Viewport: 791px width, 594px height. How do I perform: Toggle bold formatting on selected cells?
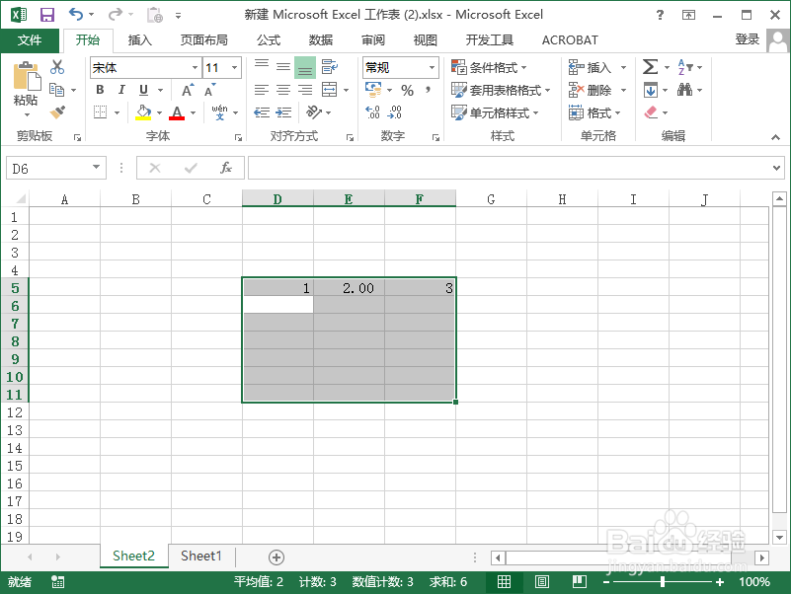point(102,88)
